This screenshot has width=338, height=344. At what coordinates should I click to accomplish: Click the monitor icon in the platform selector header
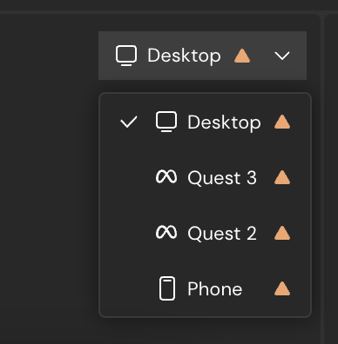[126, 56]
